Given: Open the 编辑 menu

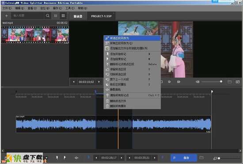Looking at the screenshot, I should pos(19,8).
